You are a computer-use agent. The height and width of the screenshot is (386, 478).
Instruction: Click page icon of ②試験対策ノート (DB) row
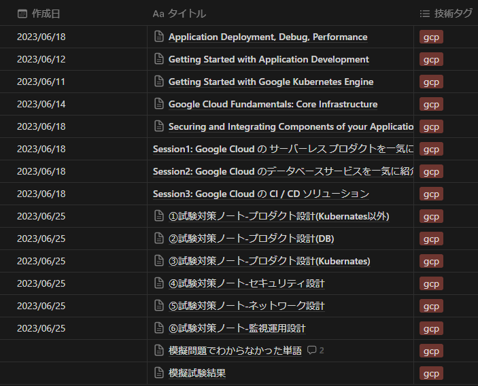[x=159, y=239]
